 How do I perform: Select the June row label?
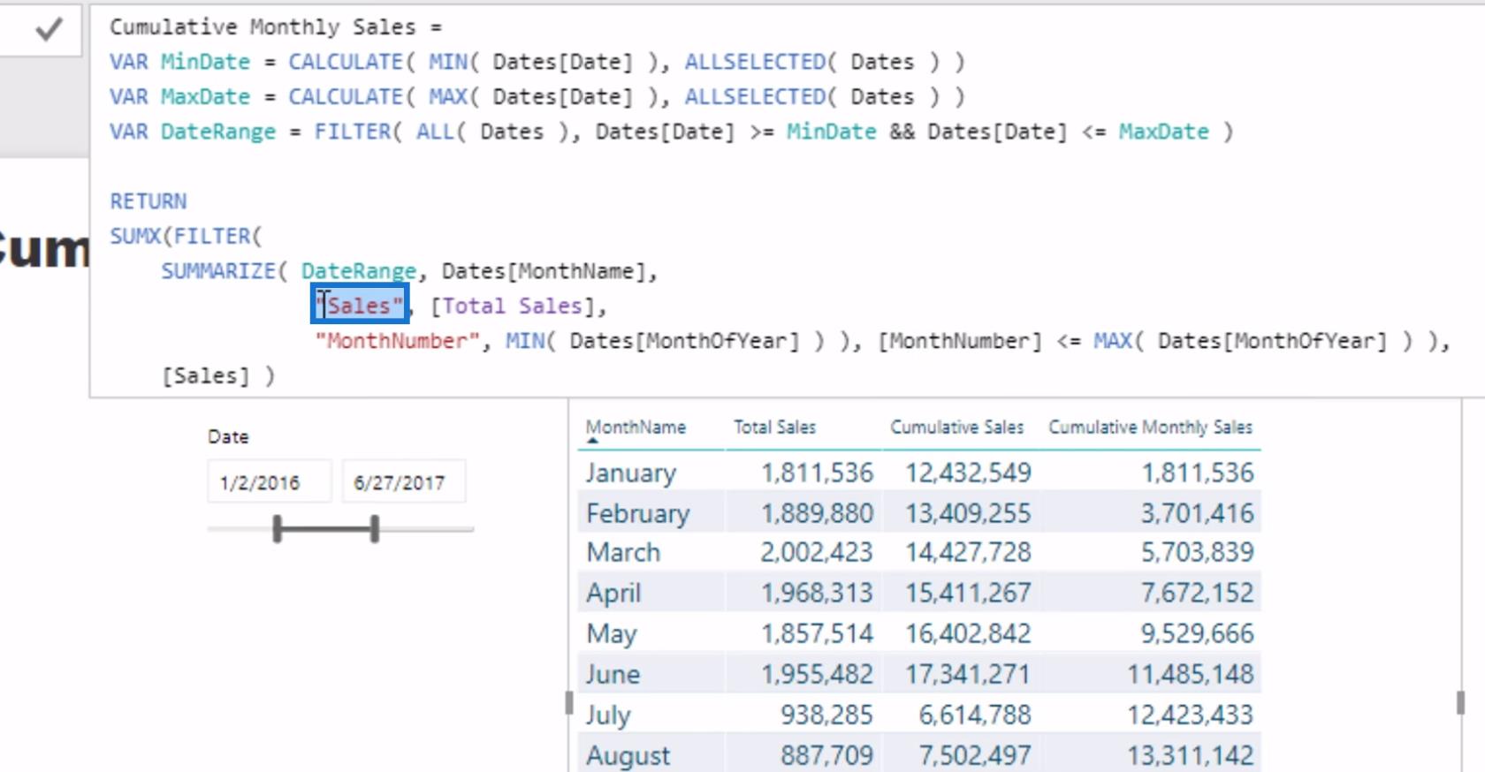tap(613, 675)
